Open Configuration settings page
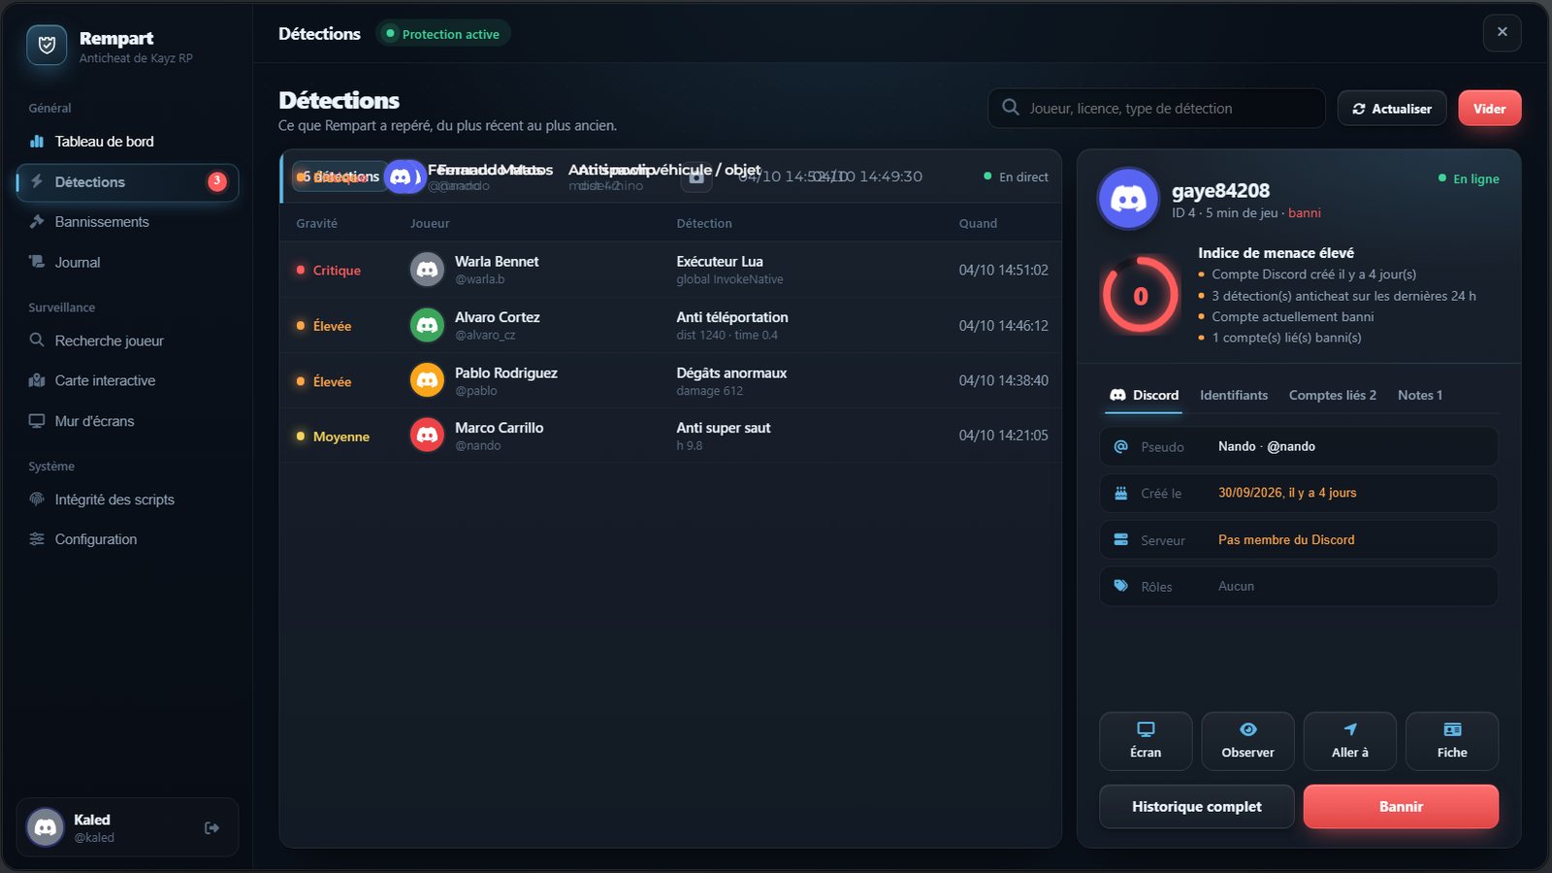 pyautogui.click(x=127, y=539)
